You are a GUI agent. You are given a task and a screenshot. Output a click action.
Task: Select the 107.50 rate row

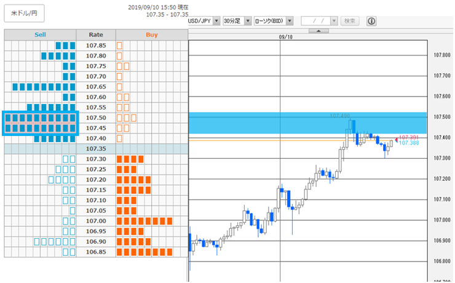pyautogui.click(x=96, y=118)
